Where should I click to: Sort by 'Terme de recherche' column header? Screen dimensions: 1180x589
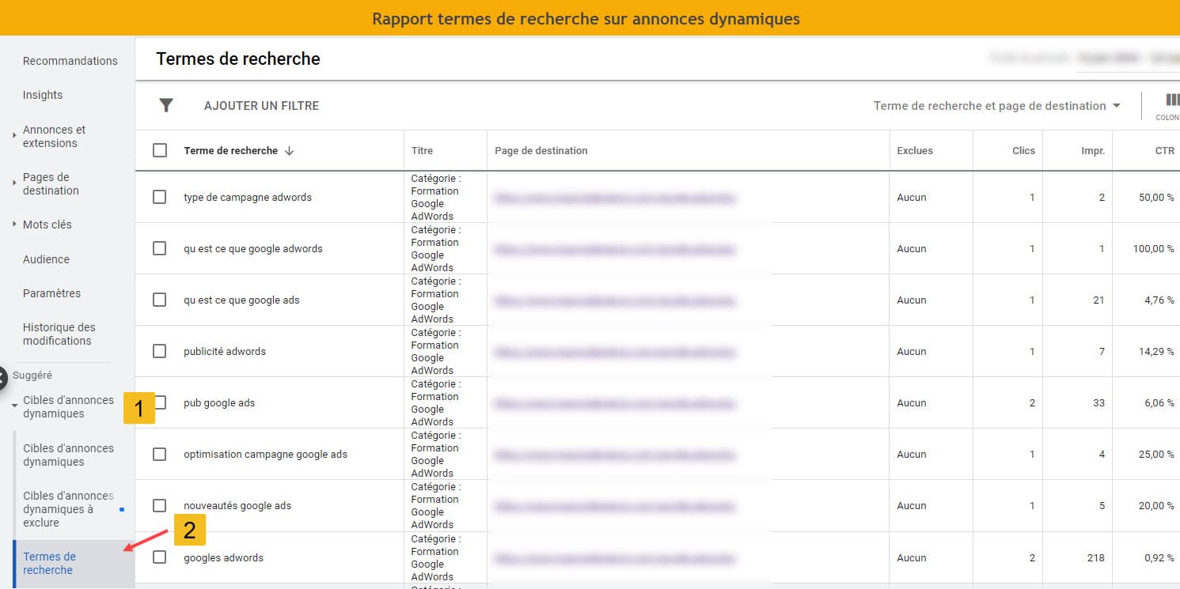[230, 151]
